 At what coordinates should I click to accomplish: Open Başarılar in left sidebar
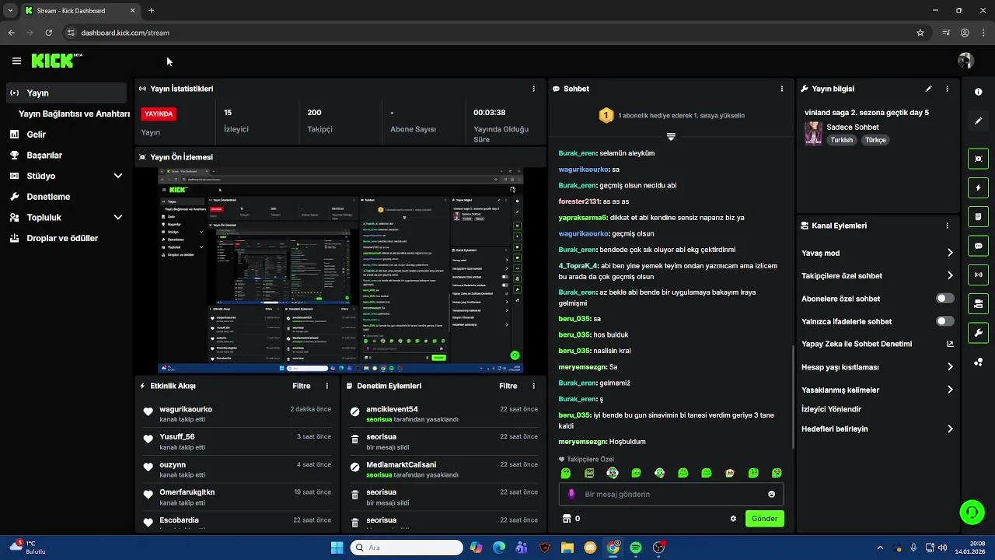click(44, 156)
